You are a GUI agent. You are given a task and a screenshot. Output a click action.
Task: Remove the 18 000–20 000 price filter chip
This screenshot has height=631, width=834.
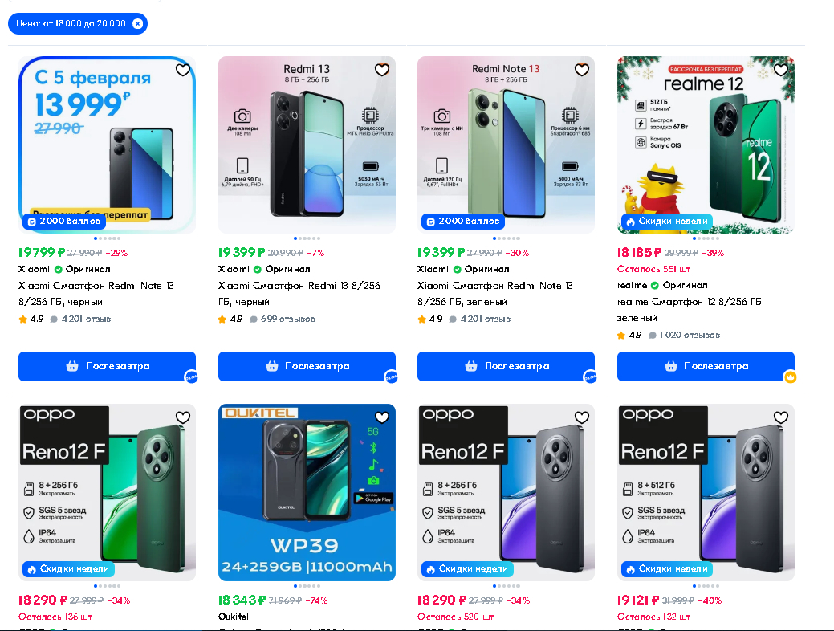tap(137, 24)
